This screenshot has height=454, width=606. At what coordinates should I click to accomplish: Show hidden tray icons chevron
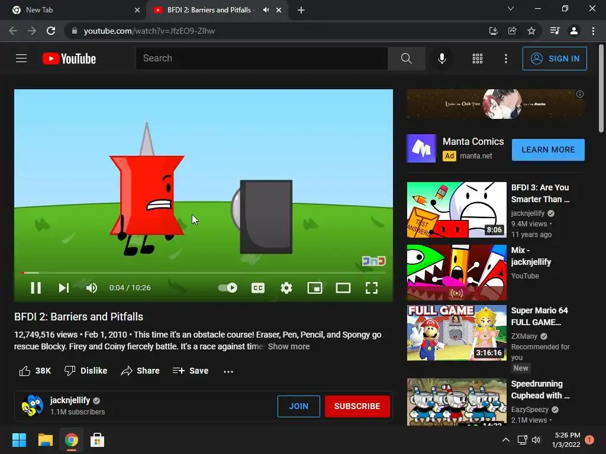tap(505, 440)
